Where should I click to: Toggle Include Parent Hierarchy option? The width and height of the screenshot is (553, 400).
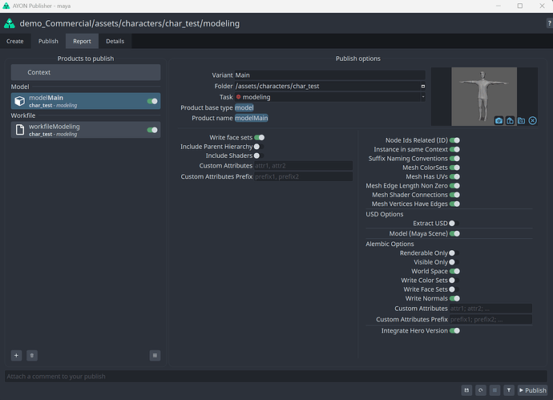point(256,147)
